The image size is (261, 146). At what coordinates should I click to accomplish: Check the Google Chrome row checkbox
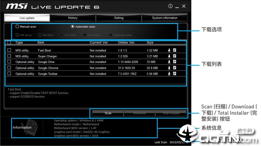point(9,68)
